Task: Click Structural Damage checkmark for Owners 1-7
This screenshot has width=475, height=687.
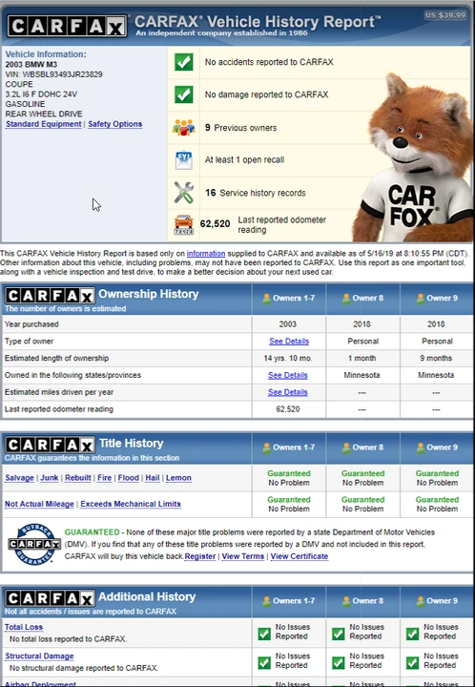Action: tap(264, 662)
